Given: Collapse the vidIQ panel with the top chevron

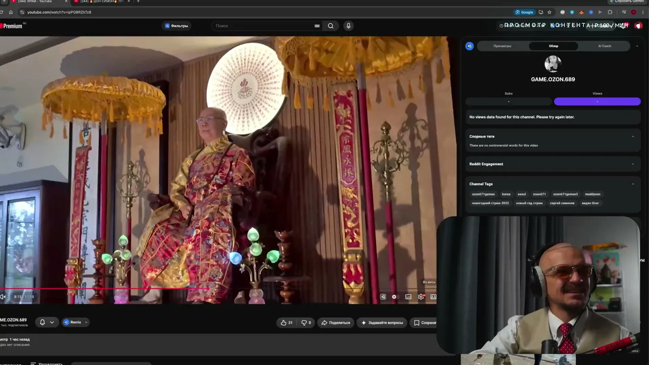Looking at the screenshot, I should point(637,46).
